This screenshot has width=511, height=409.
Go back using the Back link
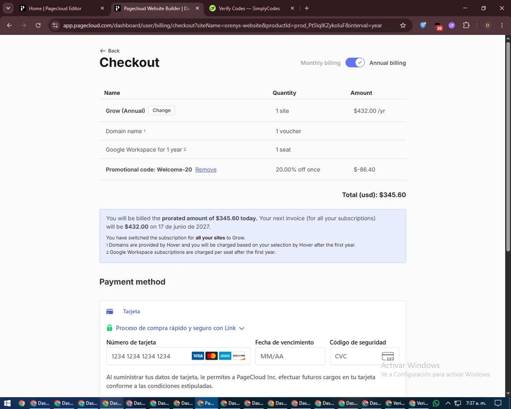coord(110,51)
